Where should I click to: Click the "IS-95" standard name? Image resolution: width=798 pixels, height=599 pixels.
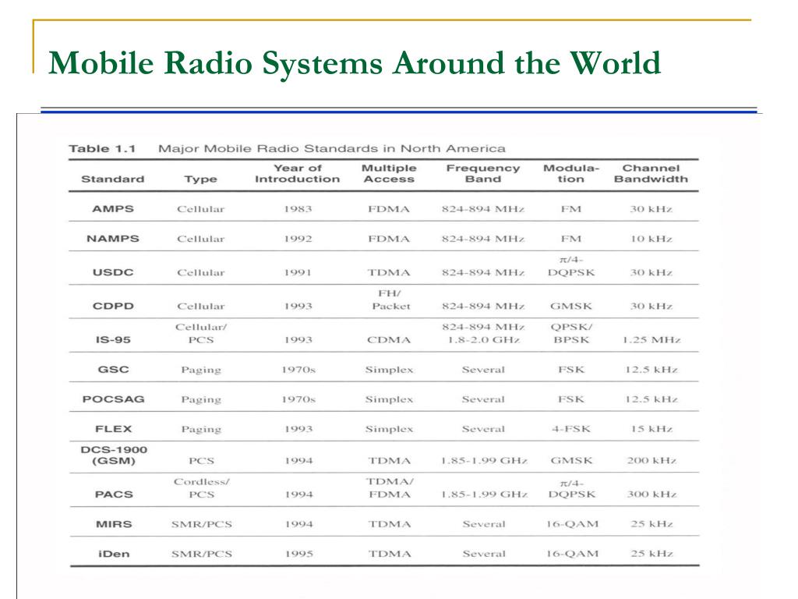tap(113, 340)
